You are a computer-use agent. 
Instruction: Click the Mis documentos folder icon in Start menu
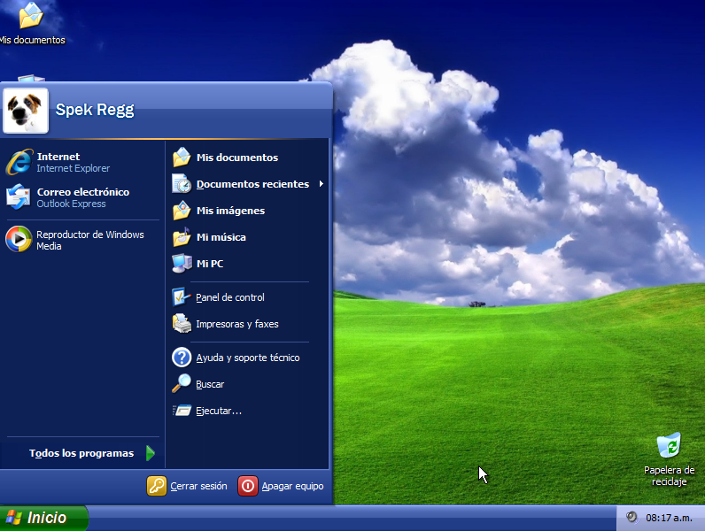click(x=182, y=158)
